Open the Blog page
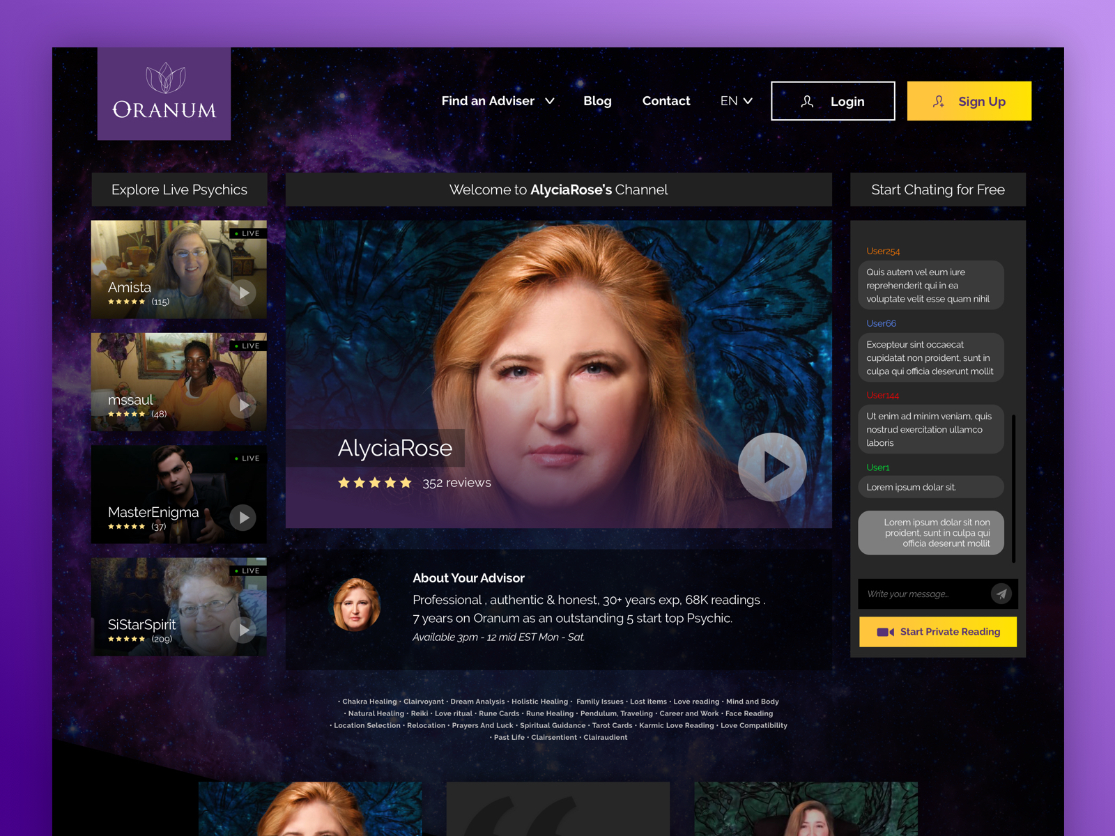 coord(597,101)
